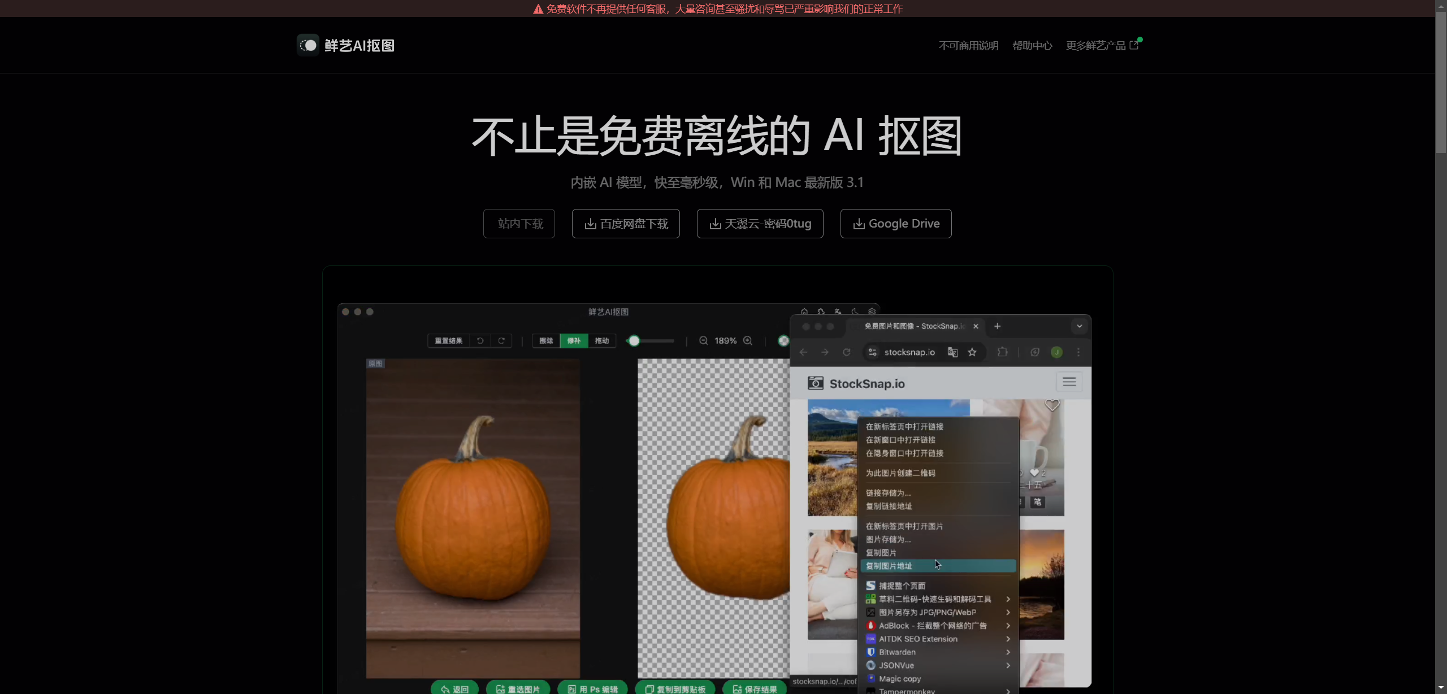Open 帮助中心 in the top navigation
This screenshot has height=694, width=1447.
tap(1032, 45)
